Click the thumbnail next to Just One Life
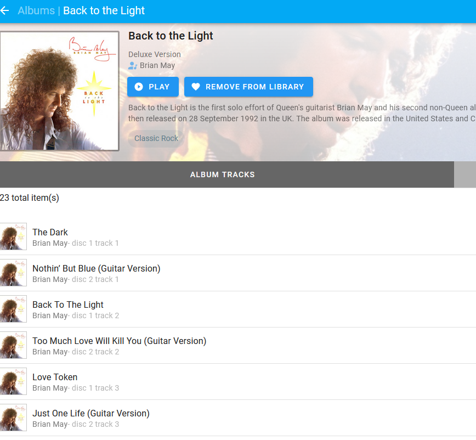Screen dimensions: 476x440 tap(13, 418)
